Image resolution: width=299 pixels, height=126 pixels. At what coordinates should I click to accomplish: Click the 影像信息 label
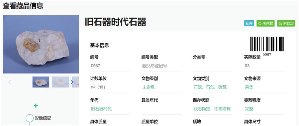[43, 118]
